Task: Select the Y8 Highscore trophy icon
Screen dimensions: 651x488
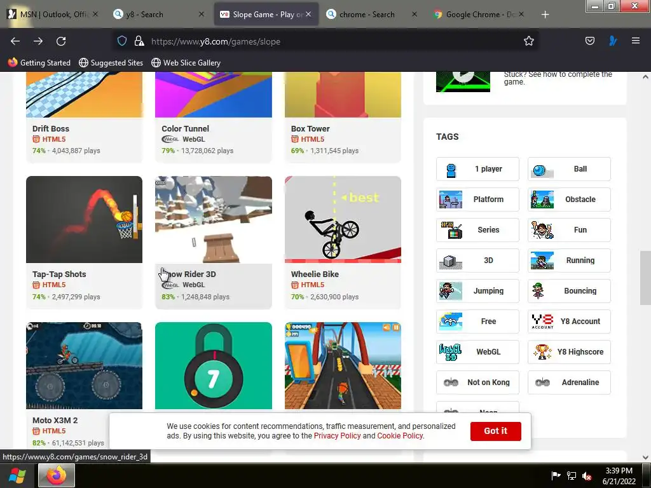Action: tap(542, 352)
